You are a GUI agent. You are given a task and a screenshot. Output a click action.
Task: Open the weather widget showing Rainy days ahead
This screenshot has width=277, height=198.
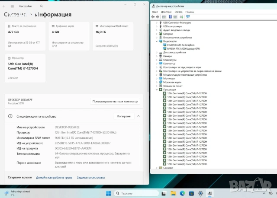tap(17, 193)
